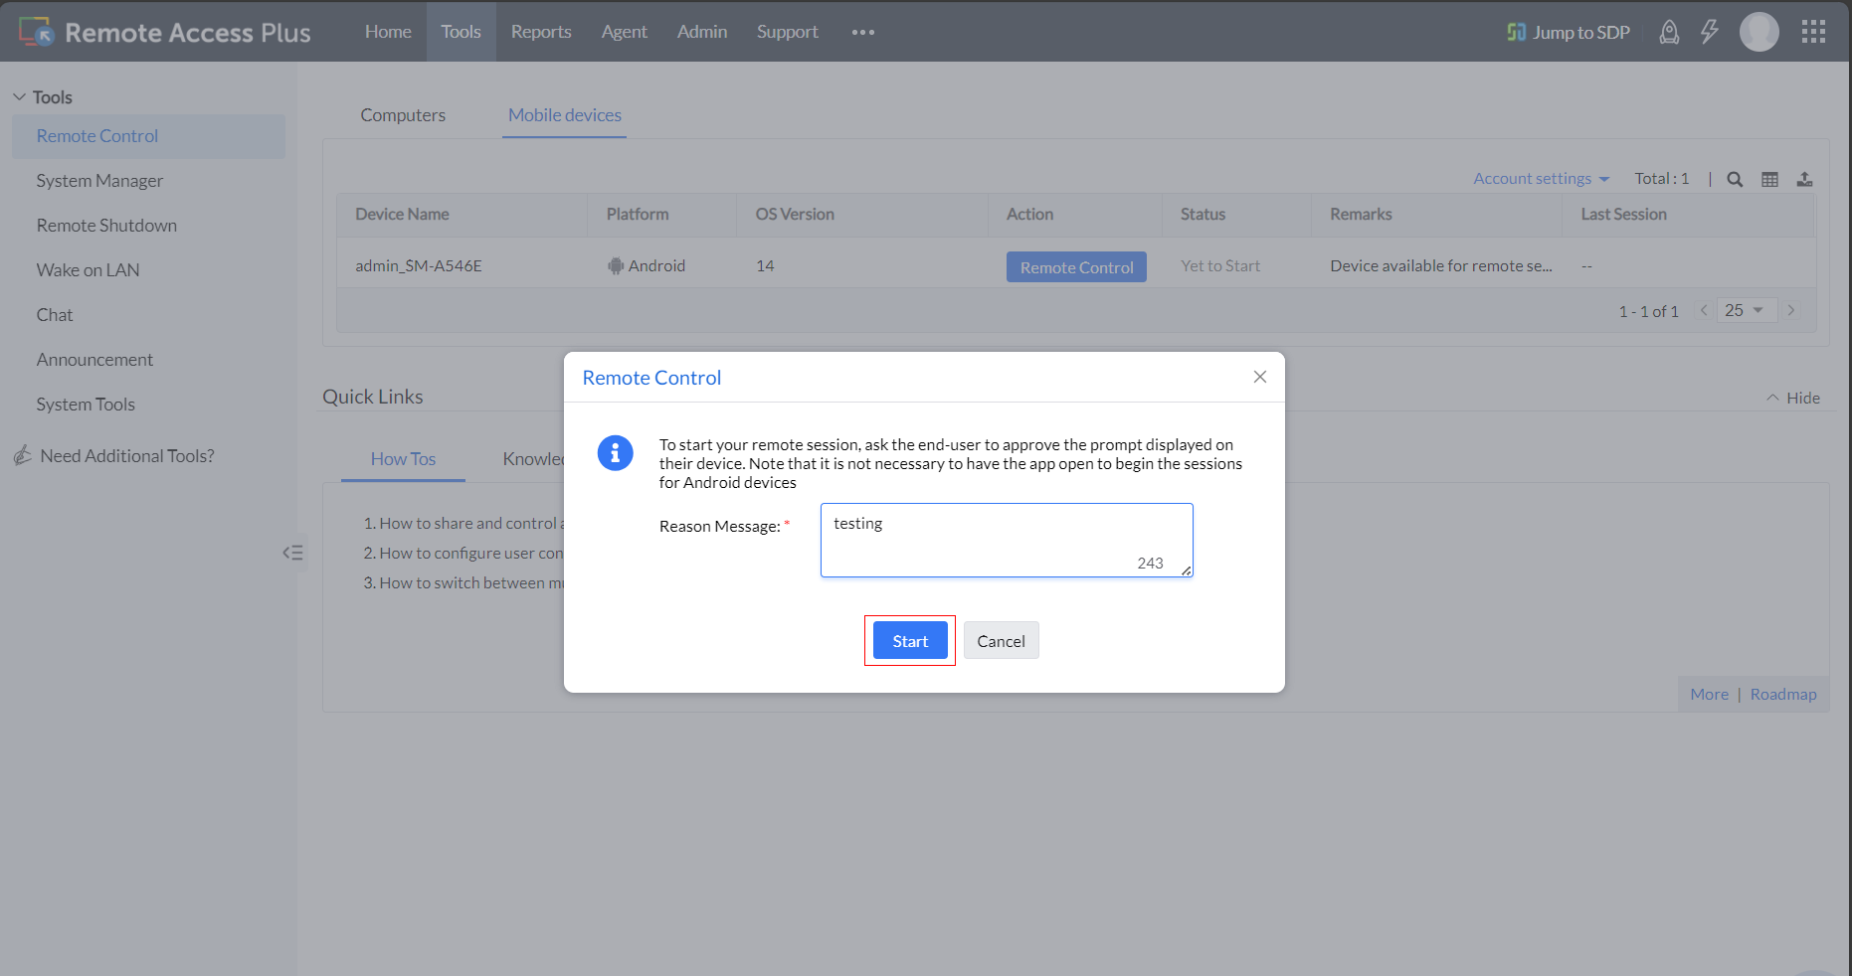This screenshot has height=976, width=1852.
Task: Sort by the Last Session column header
Action: 1623,215
